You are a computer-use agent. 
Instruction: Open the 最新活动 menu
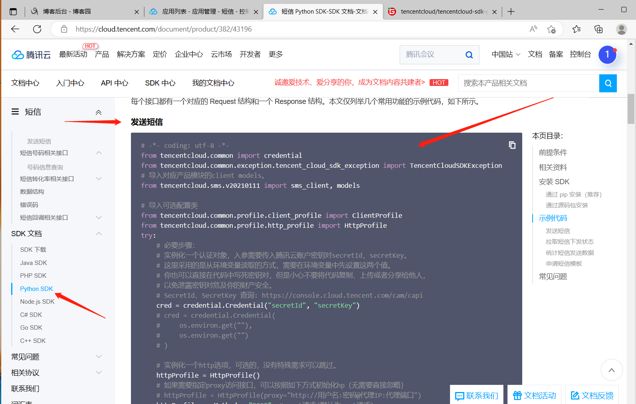(x=73, y=54)
